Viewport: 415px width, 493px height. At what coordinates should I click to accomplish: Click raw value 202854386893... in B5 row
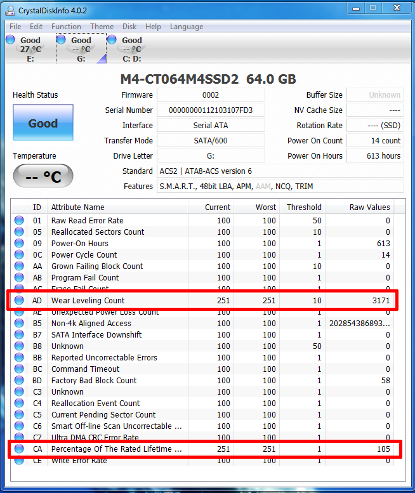pyautogui.click(x=359, y=324)
